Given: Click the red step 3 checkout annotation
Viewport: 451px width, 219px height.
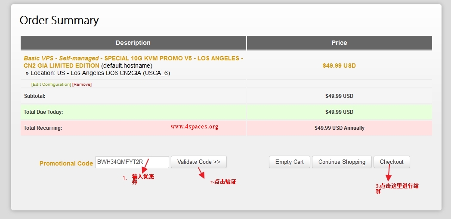Looking at the screenshot, I should [x=397, y=188].
